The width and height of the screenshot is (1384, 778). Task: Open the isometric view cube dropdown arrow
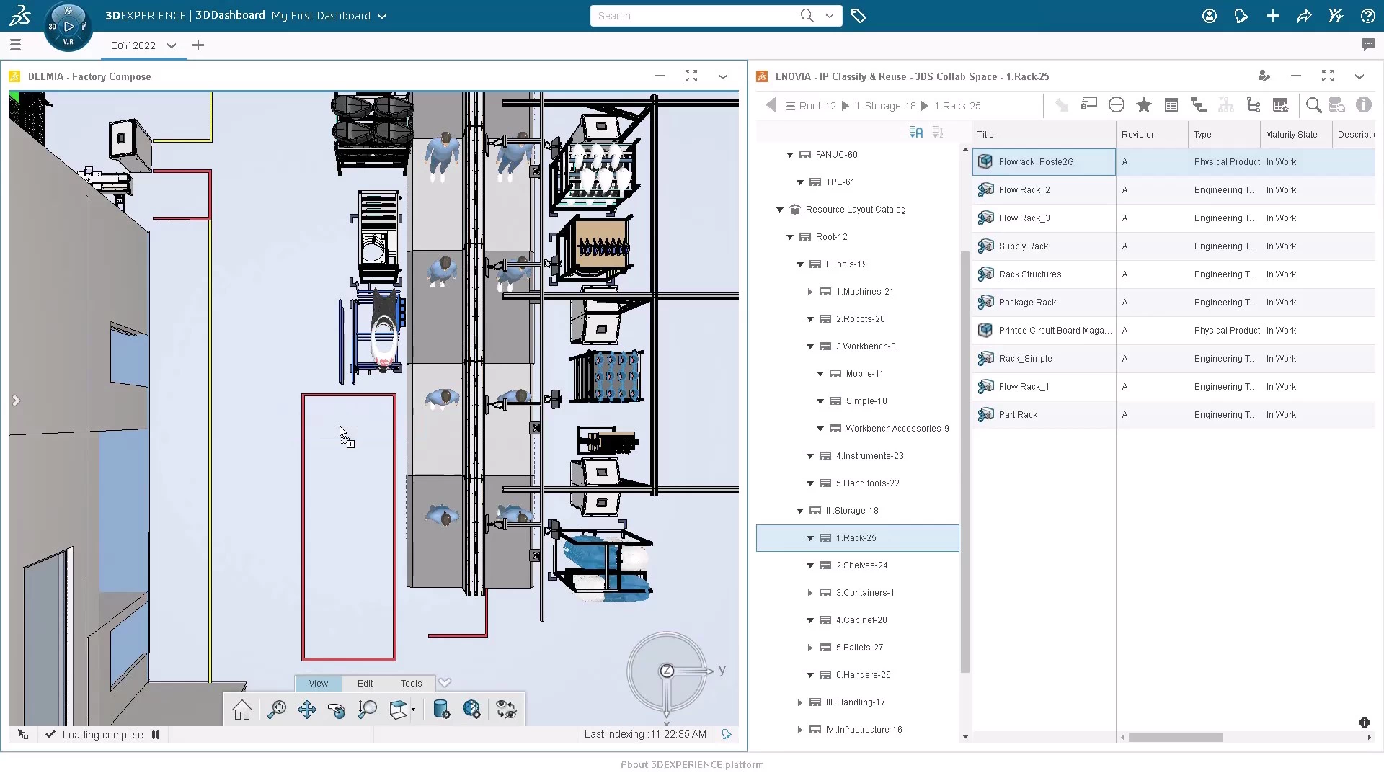[x=412, y=713]
